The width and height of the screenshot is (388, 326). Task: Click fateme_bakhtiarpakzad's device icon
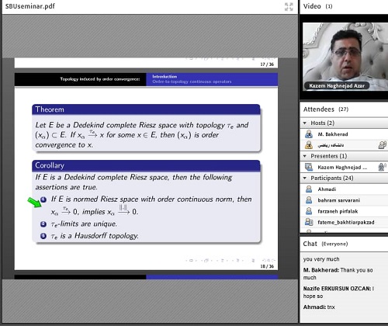pos(309,222)
